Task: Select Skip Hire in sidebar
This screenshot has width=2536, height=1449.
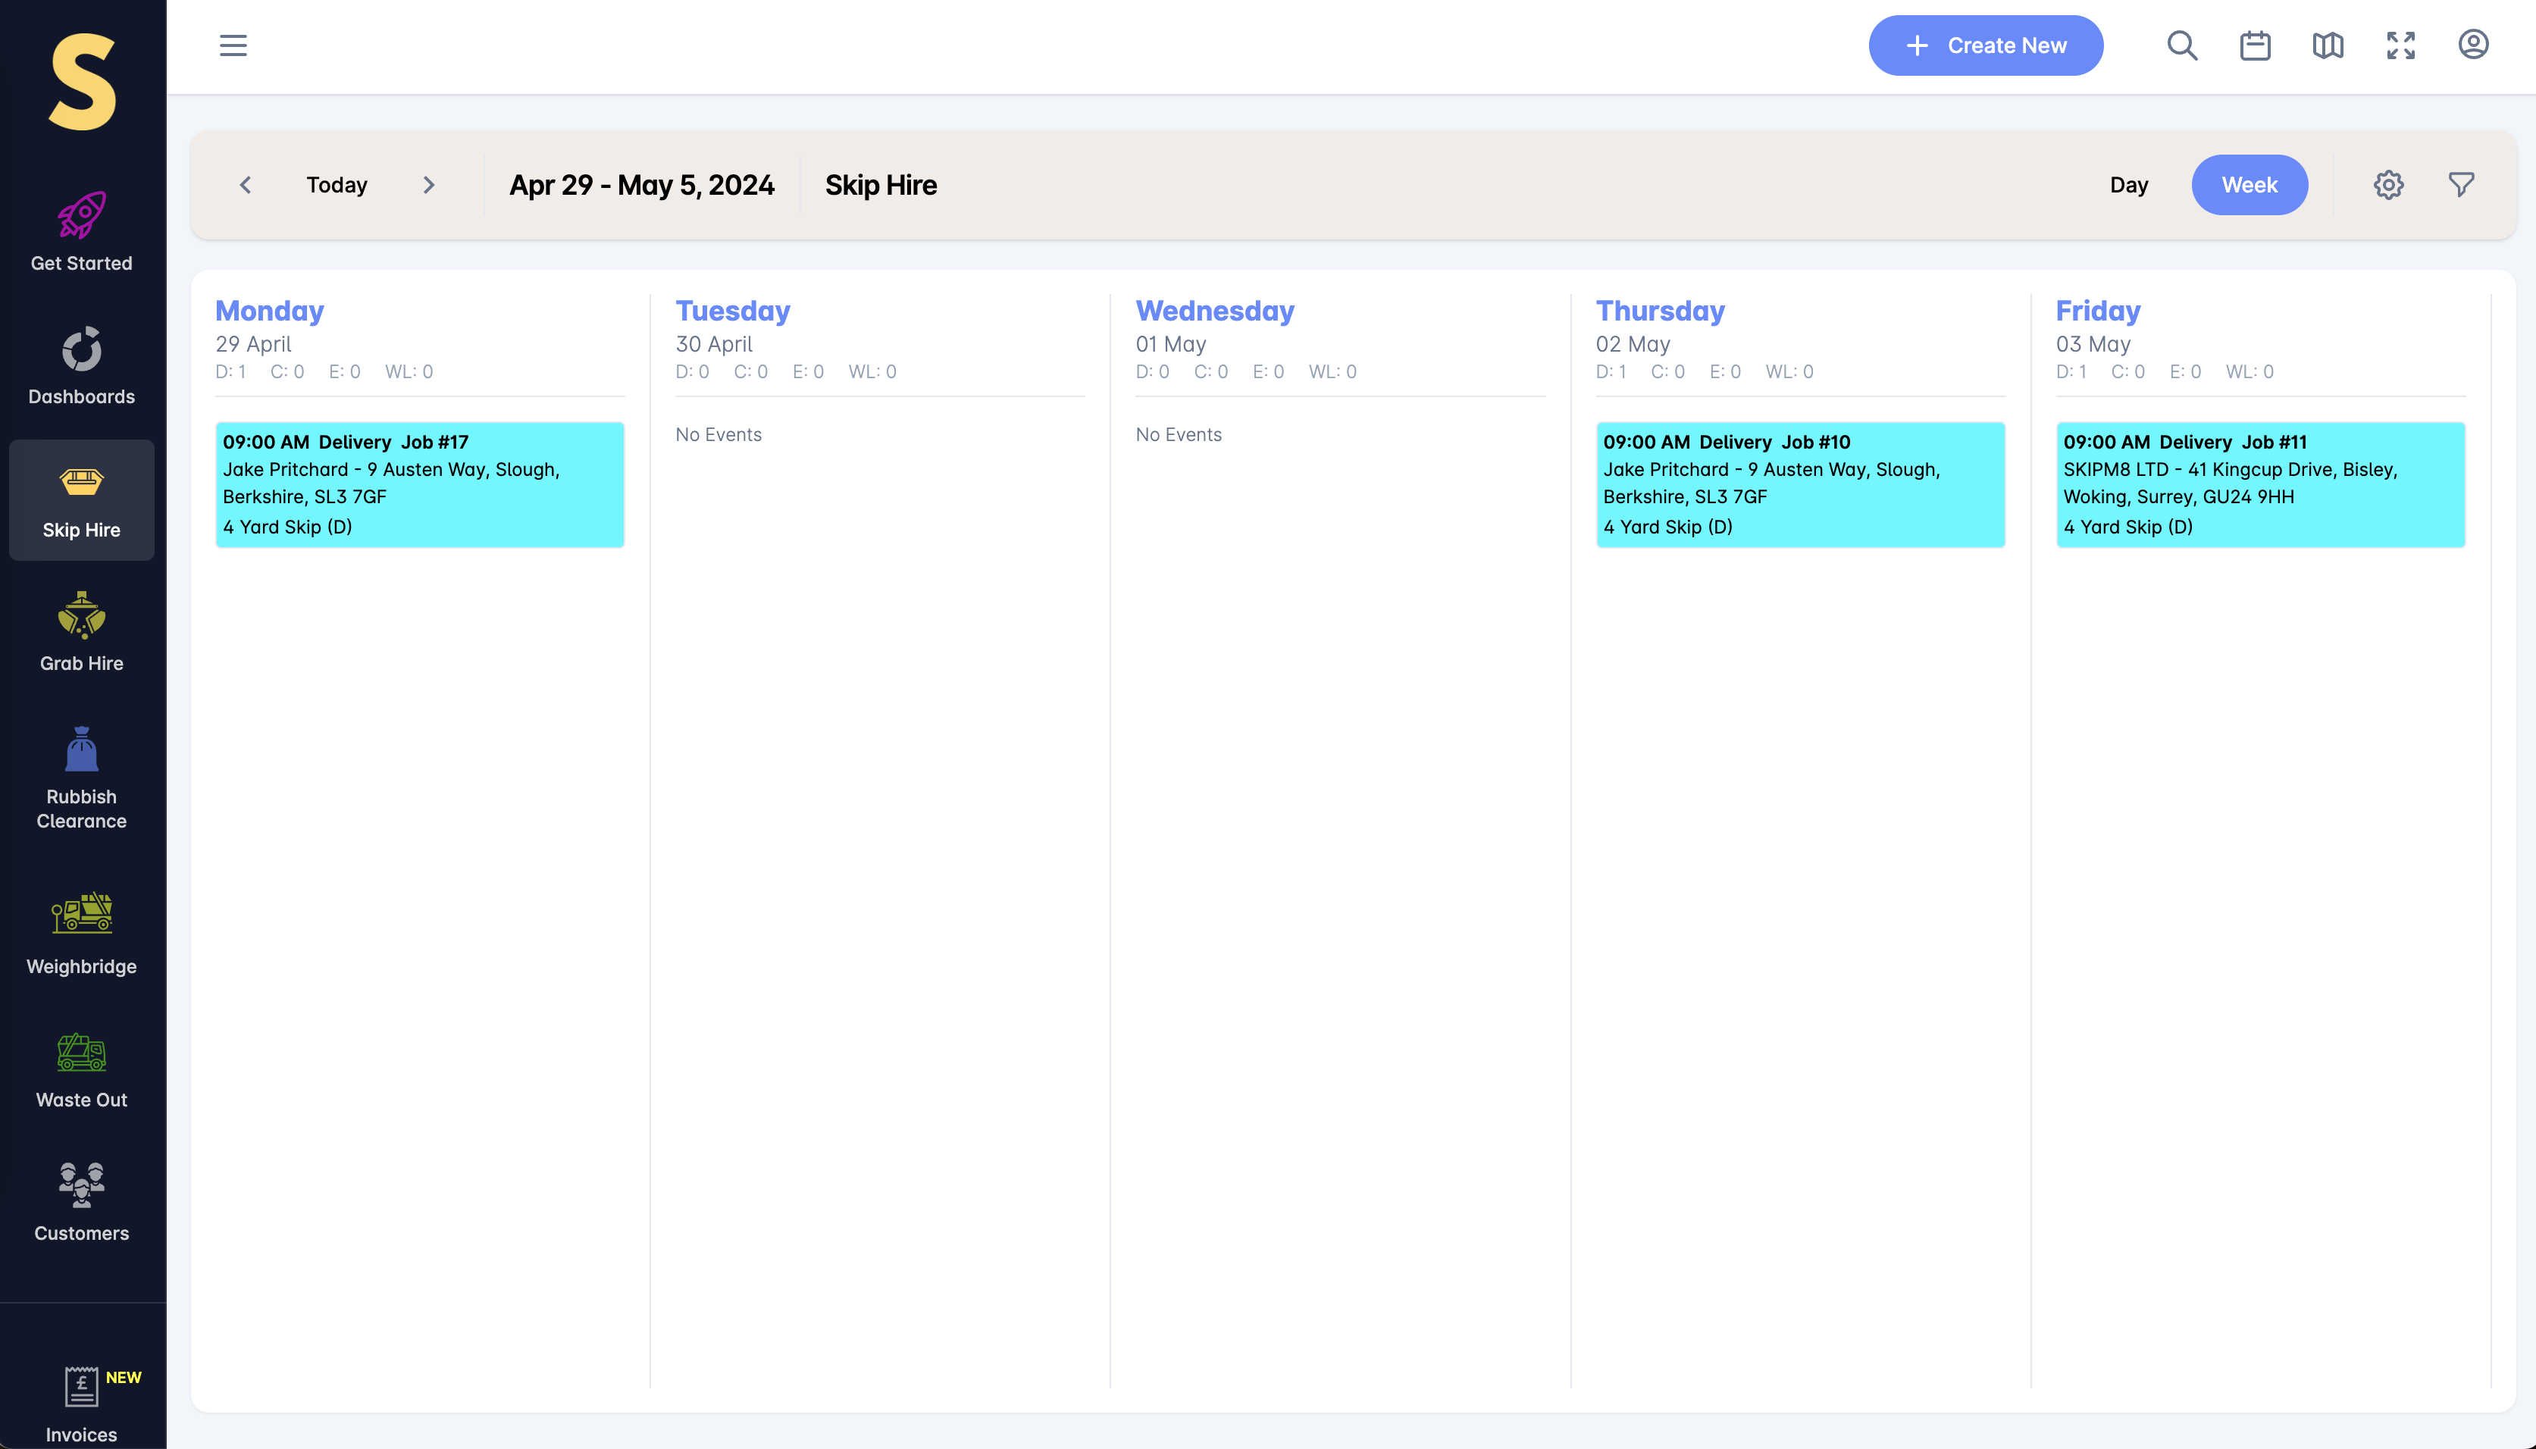Action: point(82,499)
